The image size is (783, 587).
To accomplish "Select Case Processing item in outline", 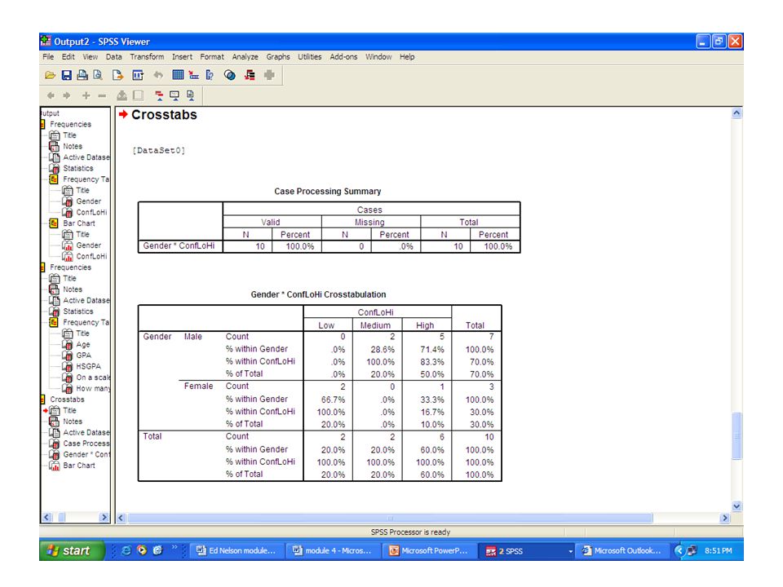I will click(79, 444).
